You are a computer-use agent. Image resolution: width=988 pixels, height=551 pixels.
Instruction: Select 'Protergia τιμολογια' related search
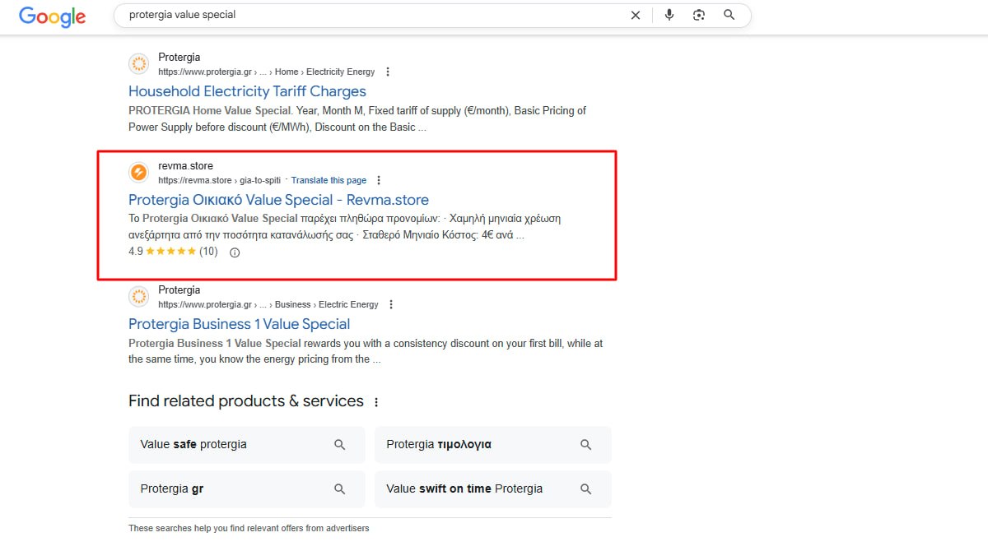(x=492, y=445)
